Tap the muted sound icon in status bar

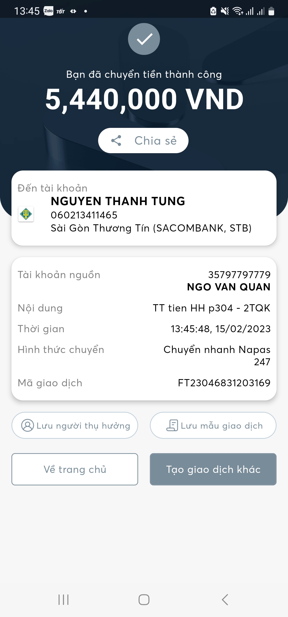point(225,11)
